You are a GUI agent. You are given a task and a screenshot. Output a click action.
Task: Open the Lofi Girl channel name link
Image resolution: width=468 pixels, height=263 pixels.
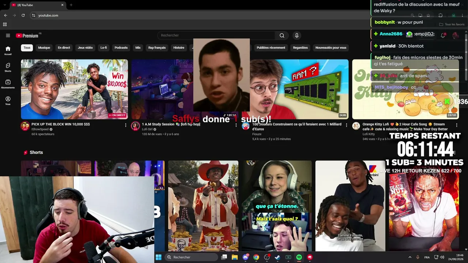pos(147,129)
